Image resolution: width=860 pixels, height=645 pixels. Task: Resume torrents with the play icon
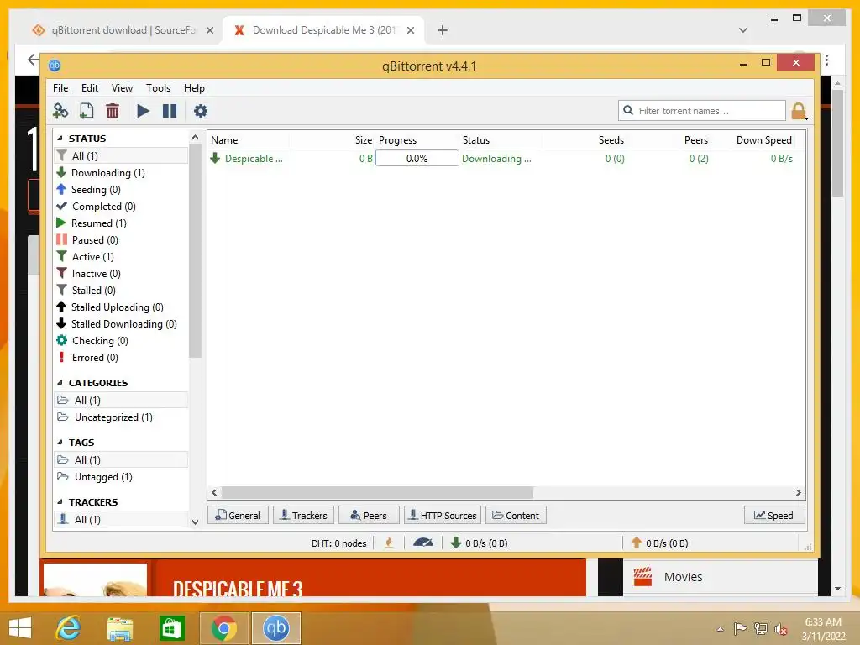point(143,112)
